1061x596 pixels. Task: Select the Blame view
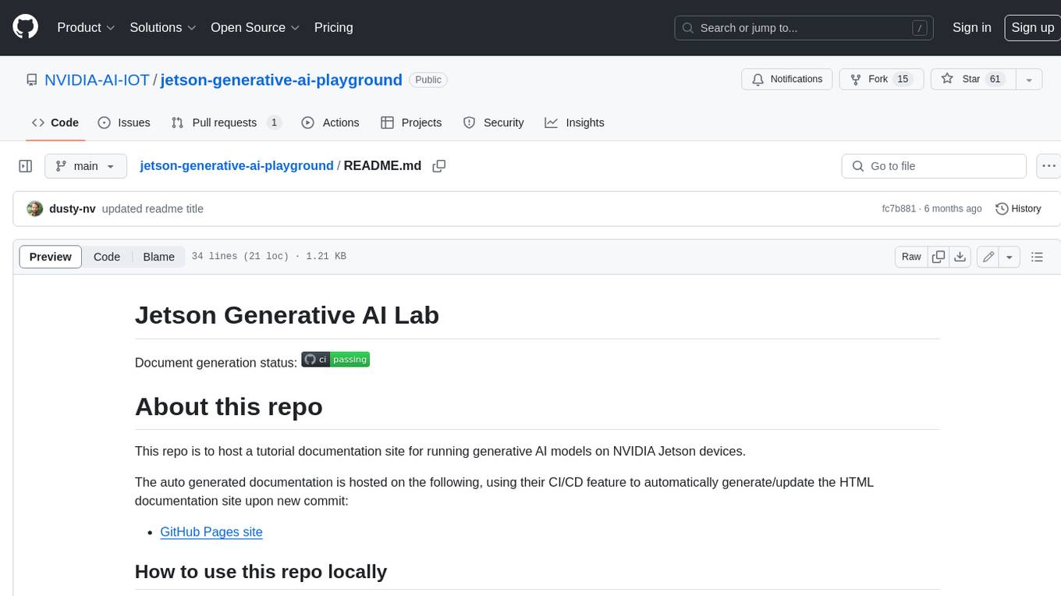click(x=158, y=257)
